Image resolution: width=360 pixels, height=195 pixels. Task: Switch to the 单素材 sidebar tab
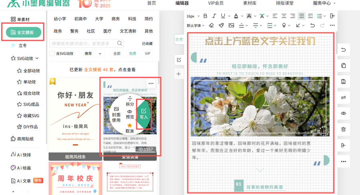[x=20, y=19]
